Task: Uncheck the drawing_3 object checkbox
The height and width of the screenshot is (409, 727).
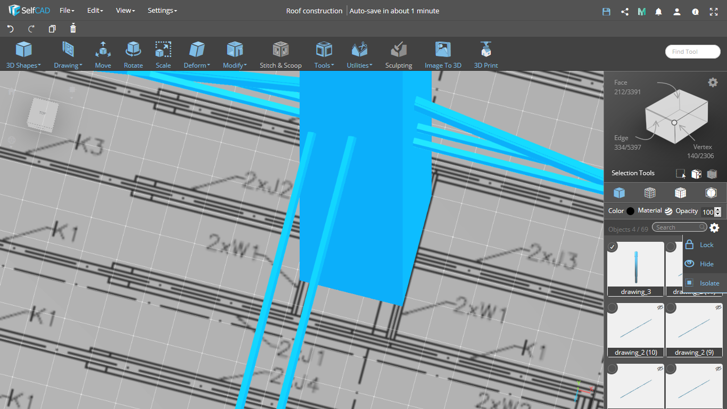Action: click(613, 247)
